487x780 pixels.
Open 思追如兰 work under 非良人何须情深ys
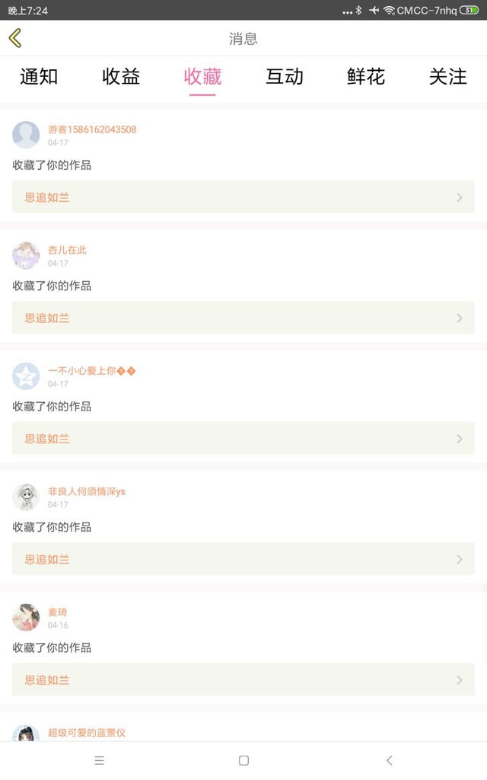[47, 559]
